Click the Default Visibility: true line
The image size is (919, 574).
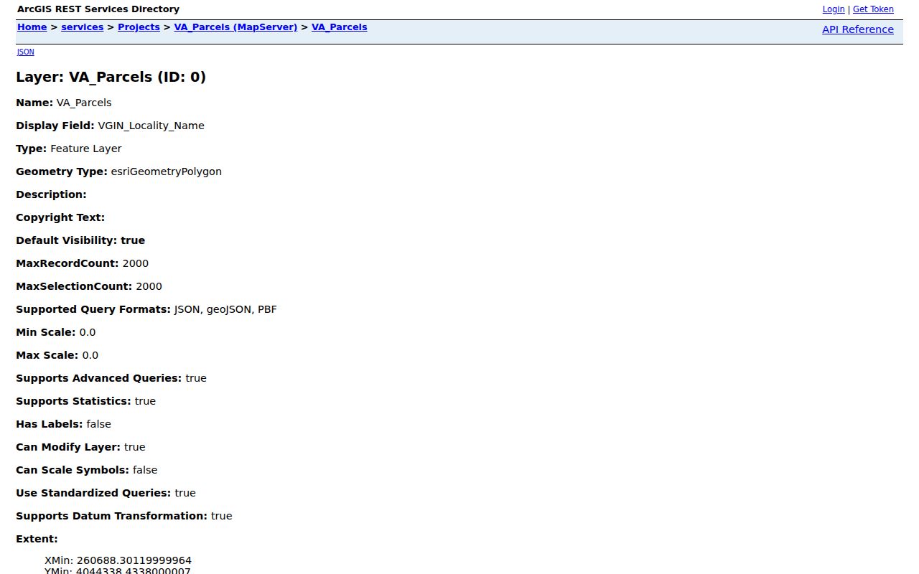pyautogui.click(x=80, y=240)
